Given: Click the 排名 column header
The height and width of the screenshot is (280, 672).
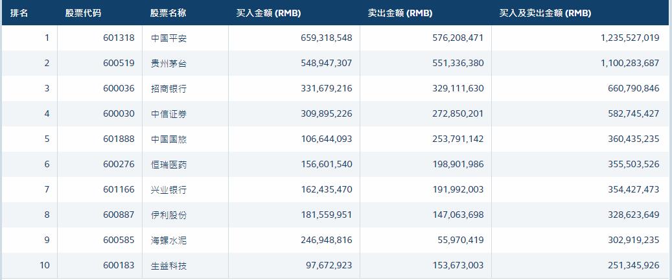Looking at the screenshot, I should click(19, 13).
